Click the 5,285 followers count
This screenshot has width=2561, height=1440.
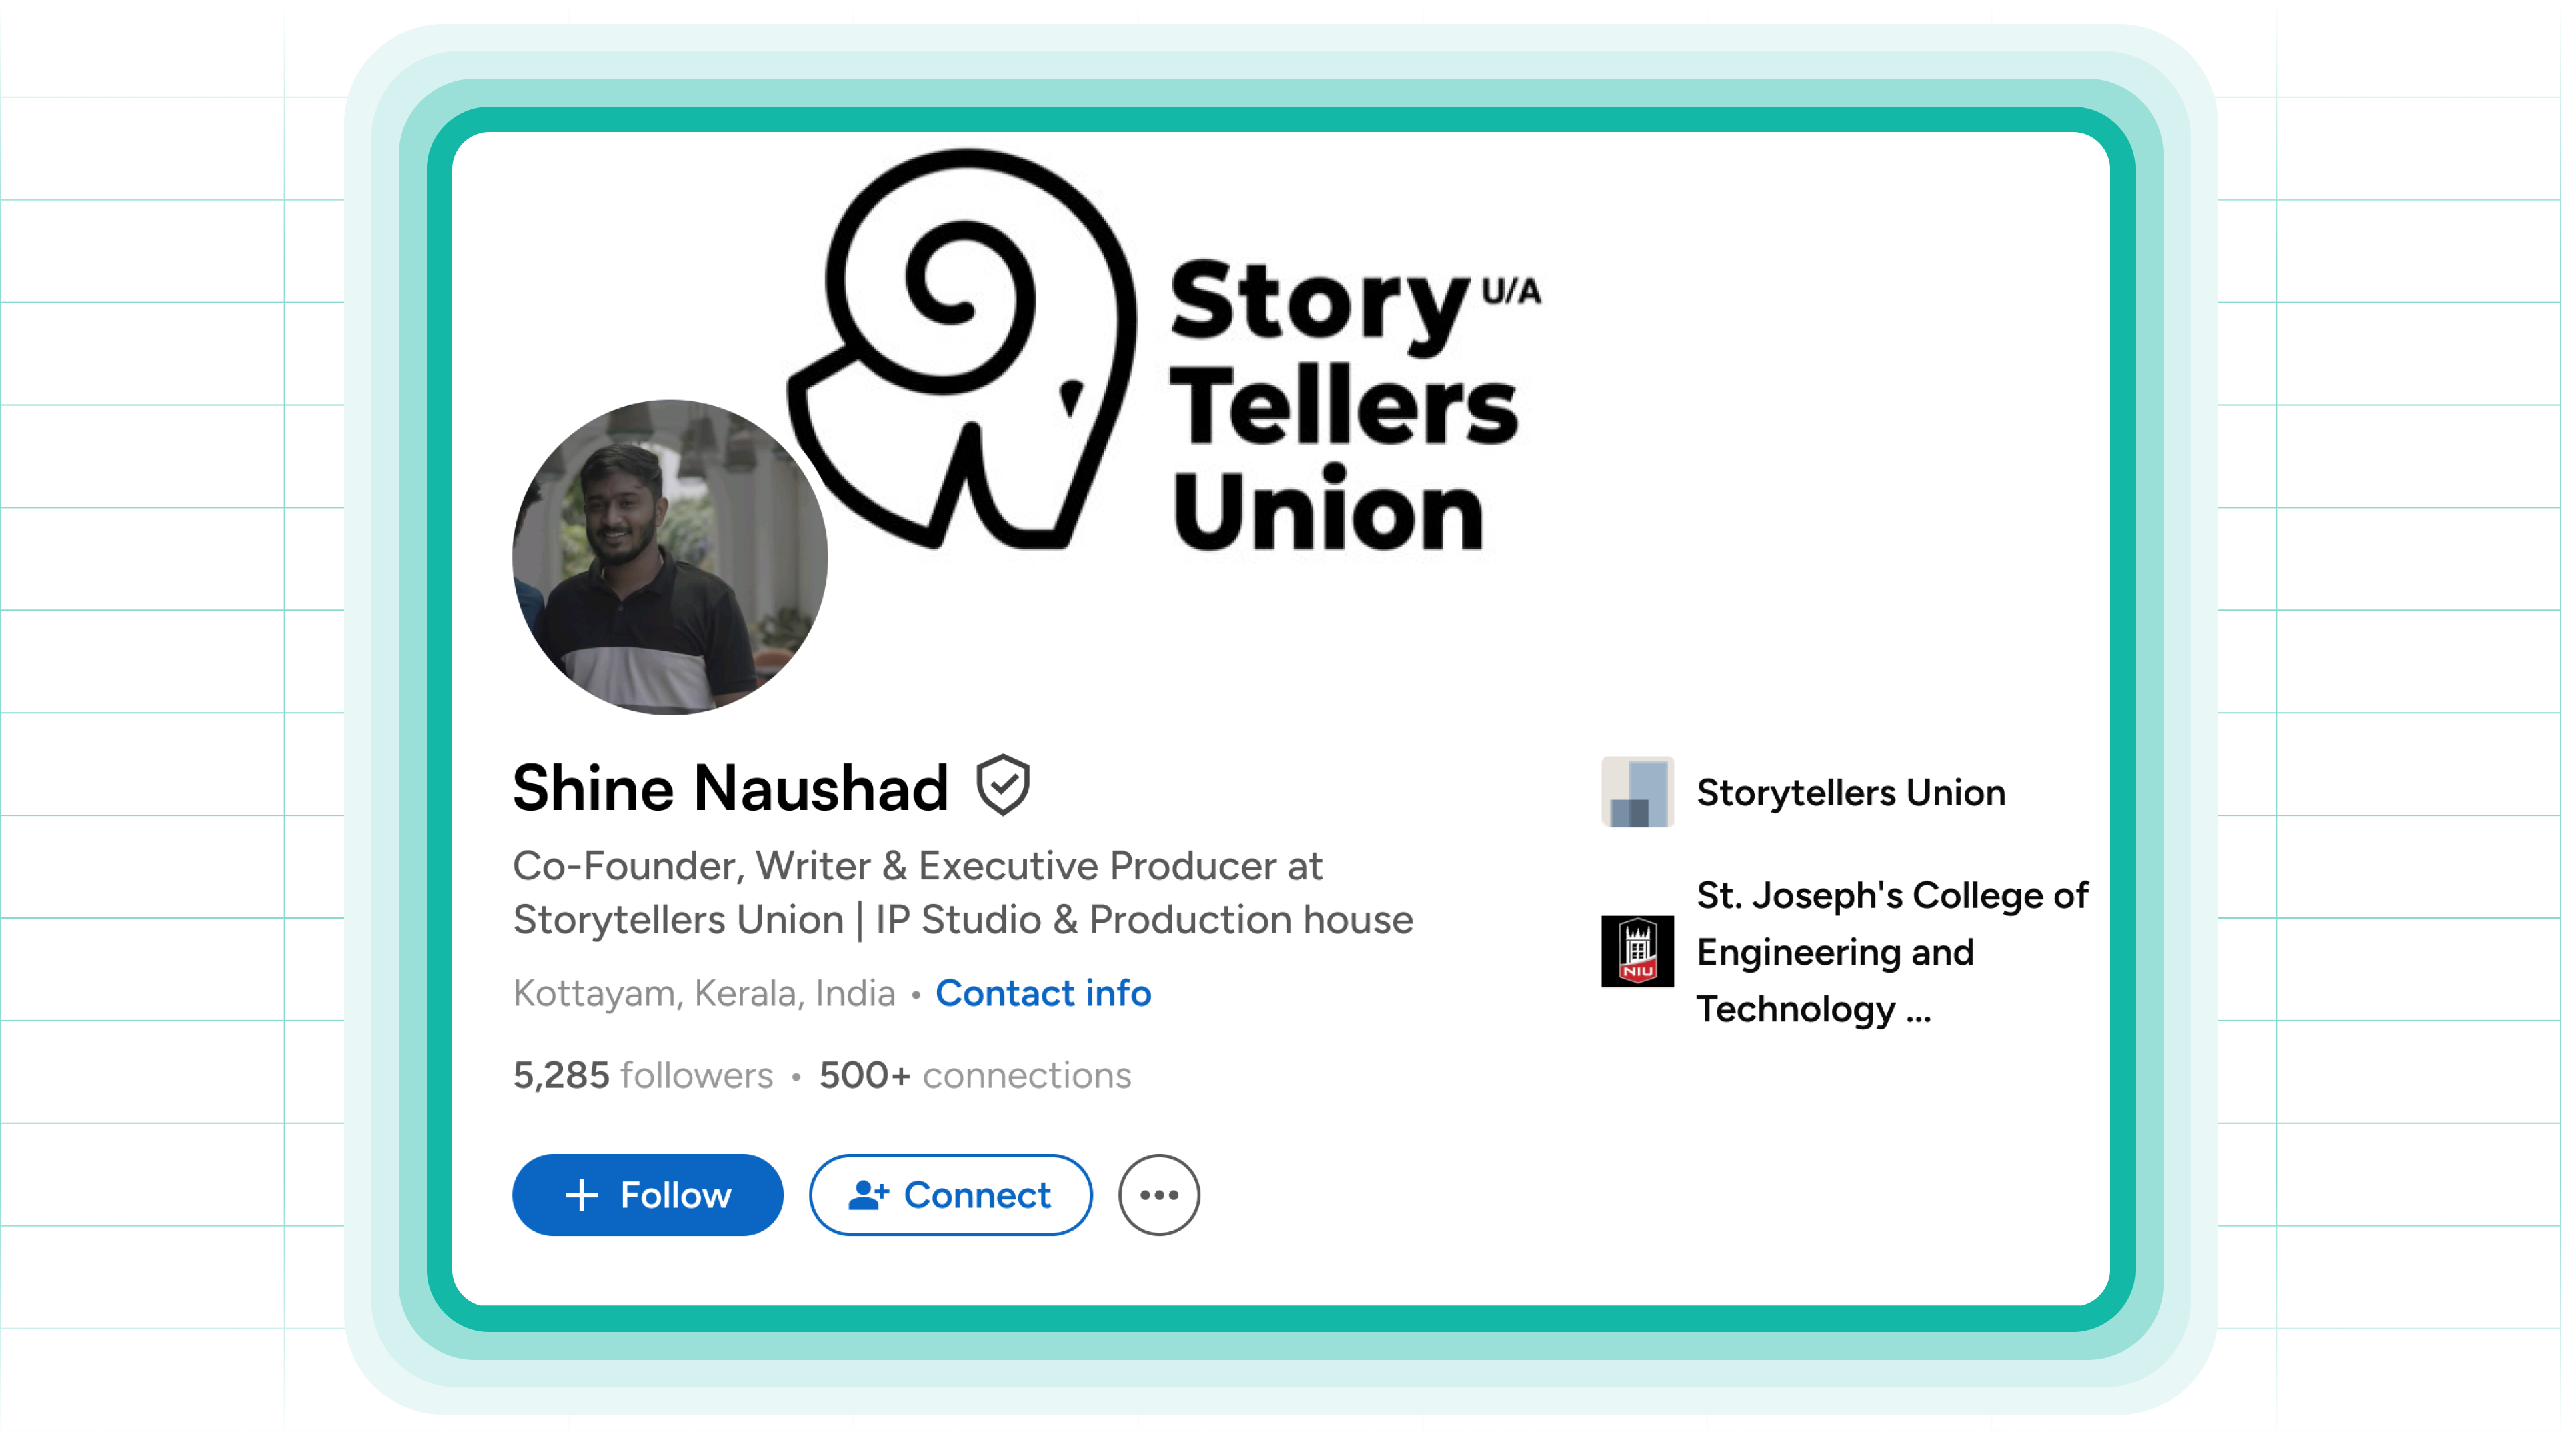pos(642,1075)
